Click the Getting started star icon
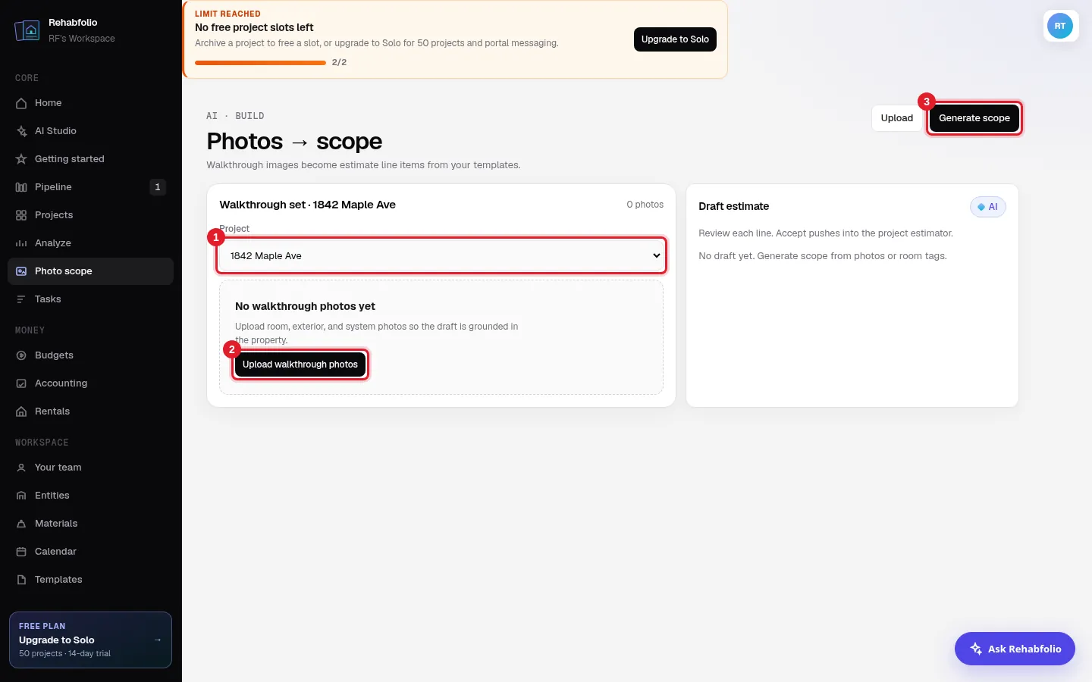Viewport: 1092px width, 682px height. click(21, 159)
